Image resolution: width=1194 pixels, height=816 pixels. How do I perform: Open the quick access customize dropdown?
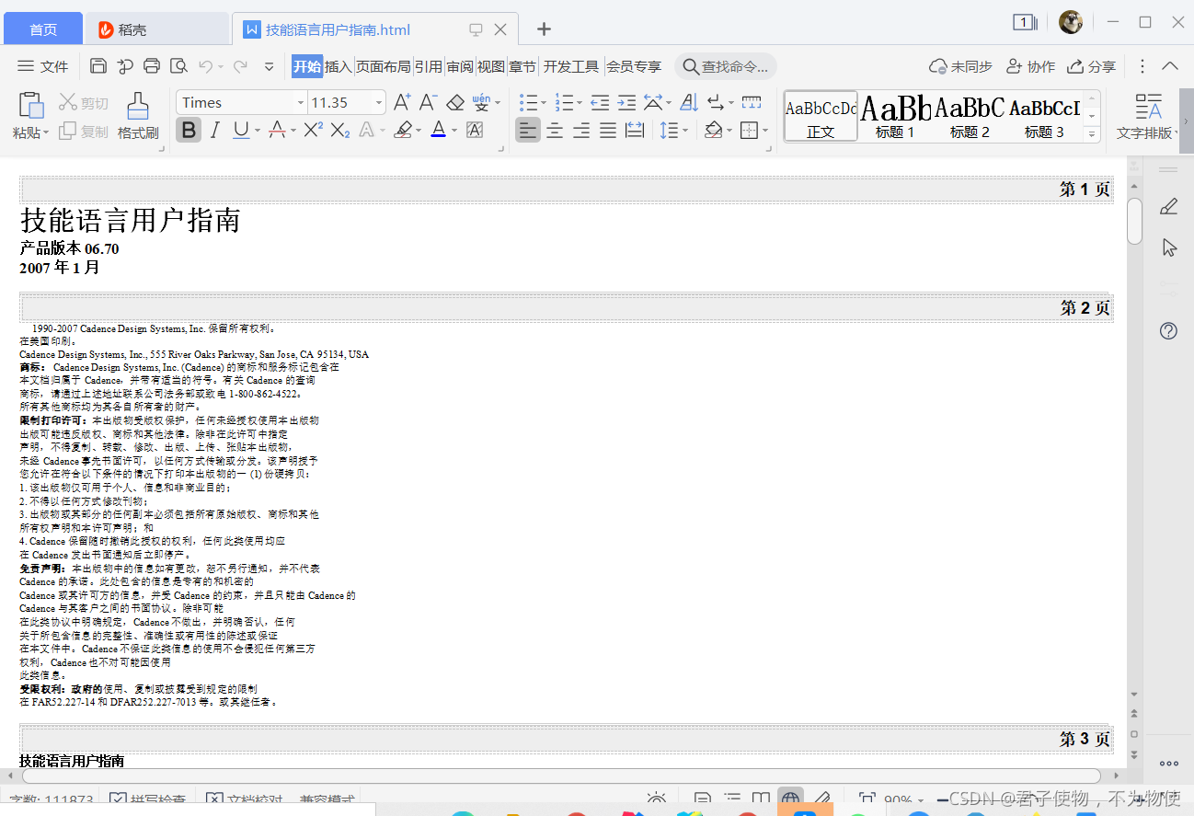(269, 66)
